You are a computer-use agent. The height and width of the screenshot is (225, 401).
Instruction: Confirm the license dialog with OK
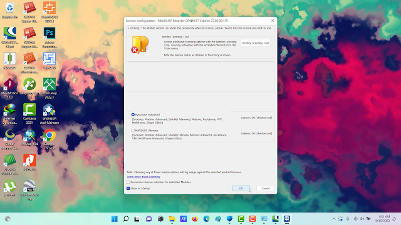coord(241,188)
